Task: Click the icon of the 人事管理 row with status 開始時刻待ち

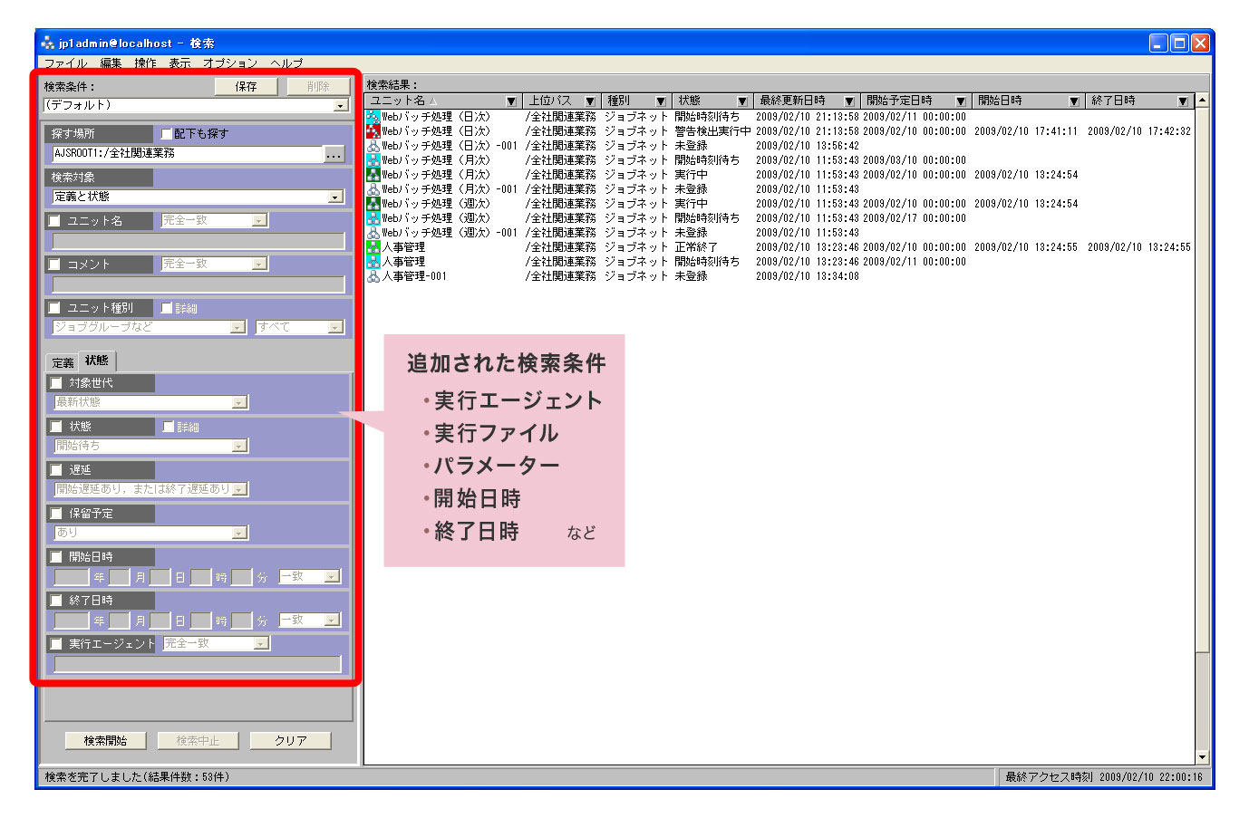Action: [373, 262]
